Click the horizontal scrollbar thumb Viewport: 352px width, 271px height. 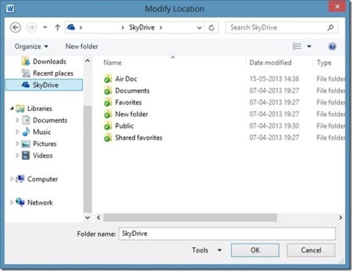point(190,217)
